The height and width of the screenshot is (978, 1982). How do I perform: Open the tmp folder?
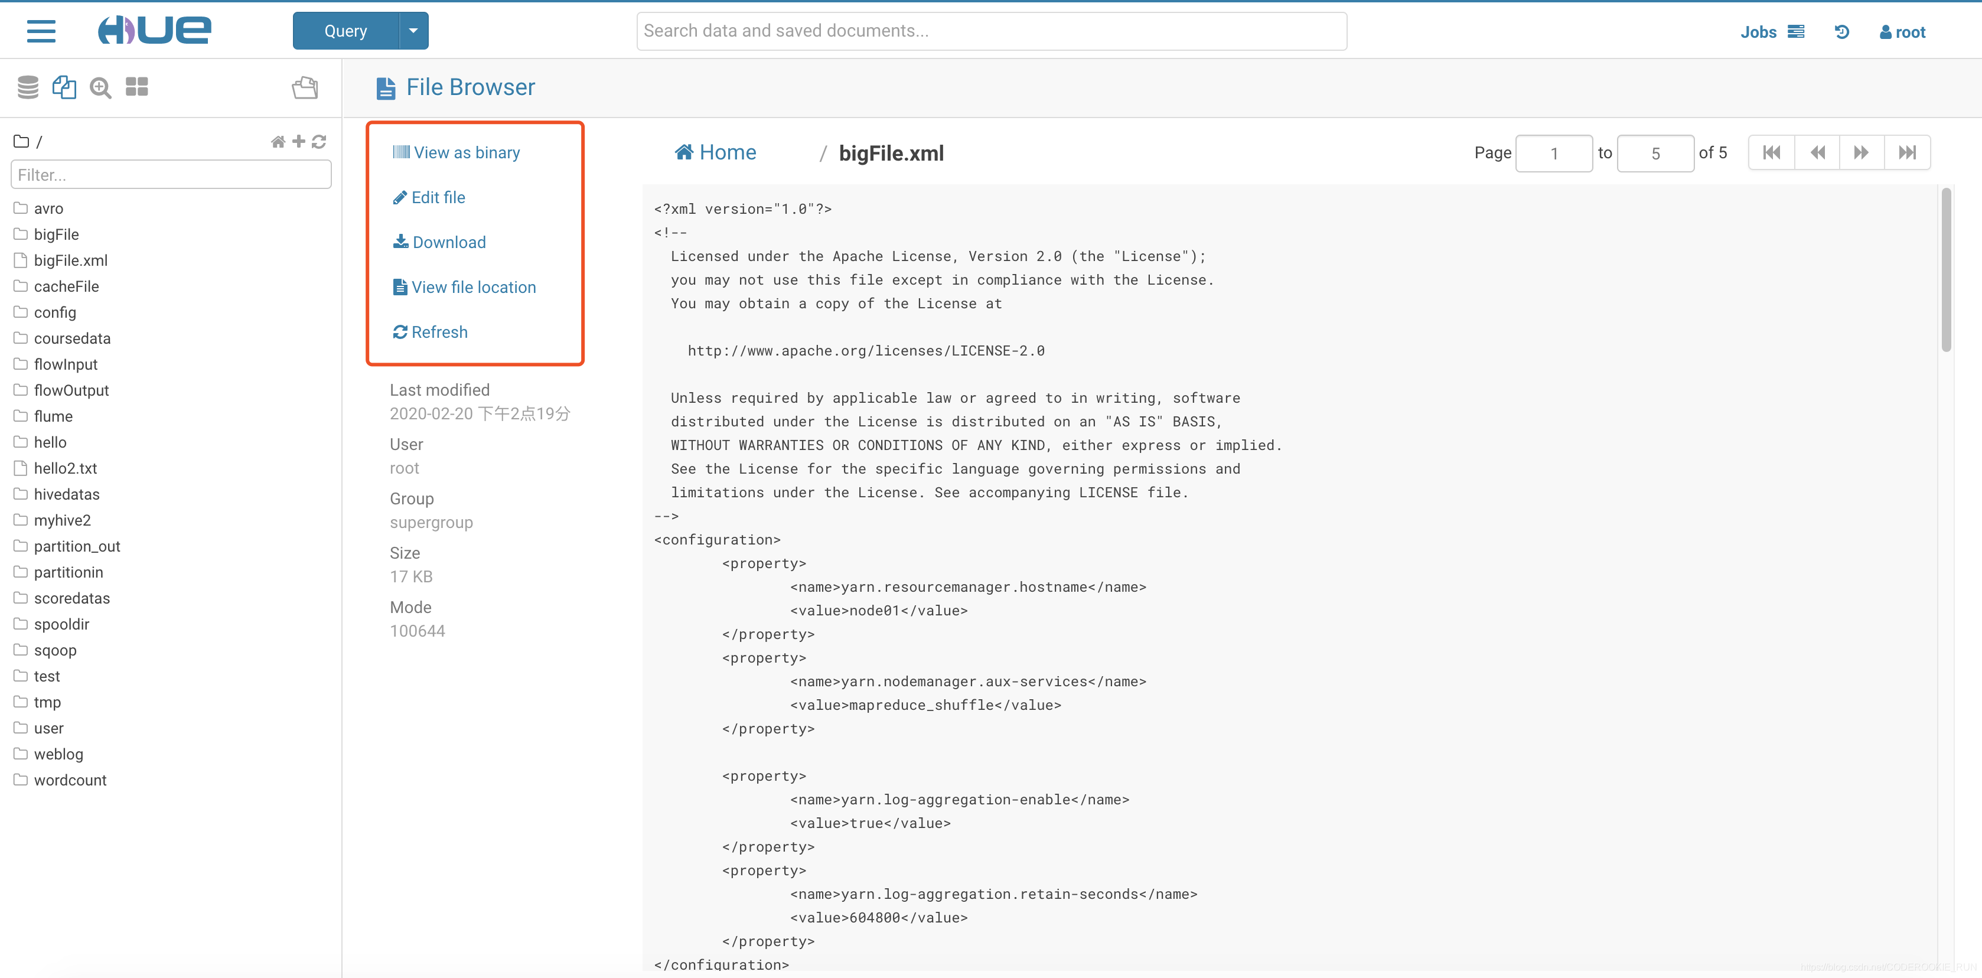point(47,703)
